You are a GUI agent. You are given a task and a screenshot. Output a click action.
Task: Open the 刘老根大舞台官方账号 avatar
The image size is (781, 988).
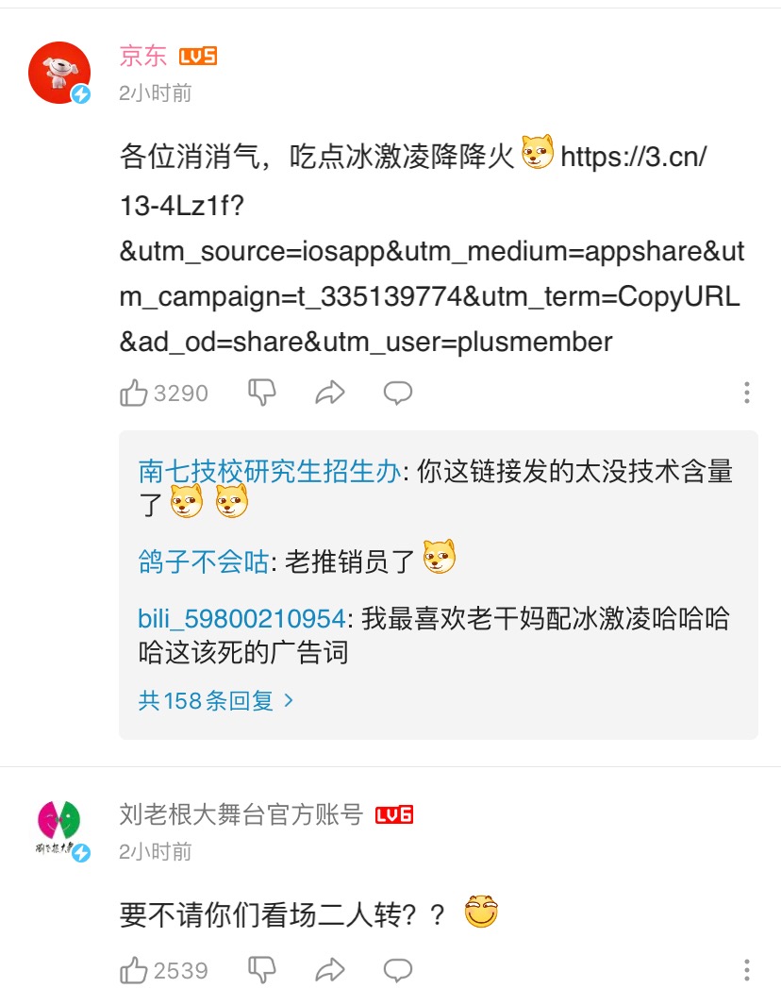point(59,830)
